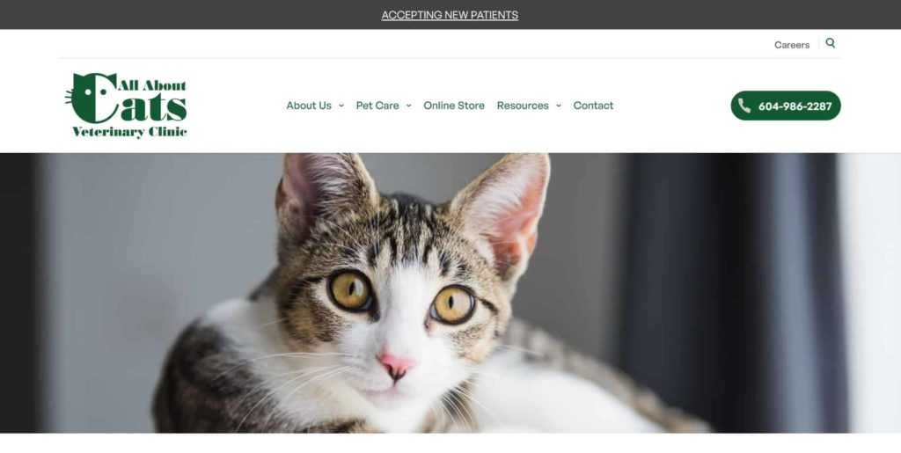901x453 pixels.
Task: Go to the Online Store page
Action: (x=454, y=106)
